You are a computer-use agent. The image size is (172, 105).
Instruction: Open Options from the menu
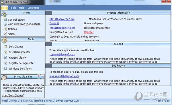(12, 29)
